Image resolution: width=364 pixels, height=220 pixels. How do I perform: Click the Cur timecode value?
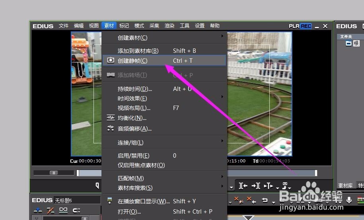(90, 161)
